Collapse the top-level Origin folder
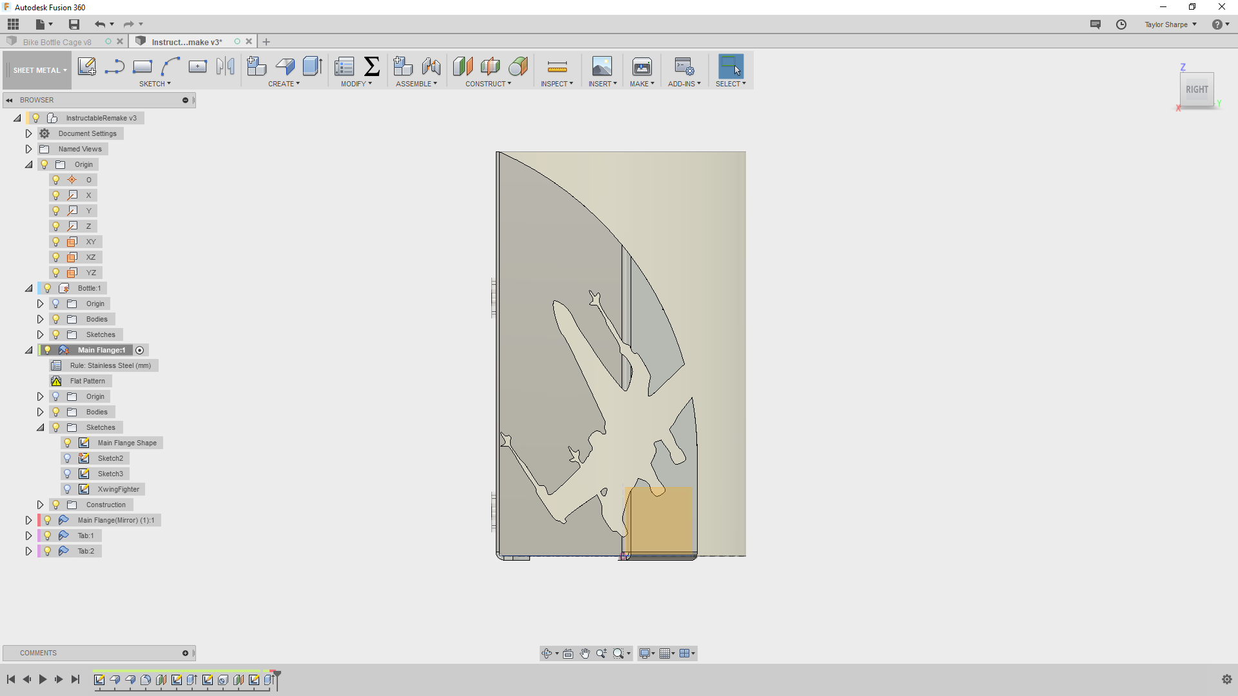This screenshot has height=696, width=1238. click(x=28, y=164)
